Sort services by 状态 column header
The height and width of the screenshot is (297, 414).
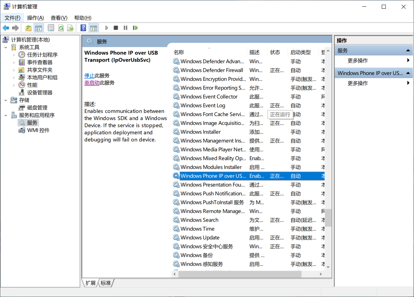pos(278,52)
